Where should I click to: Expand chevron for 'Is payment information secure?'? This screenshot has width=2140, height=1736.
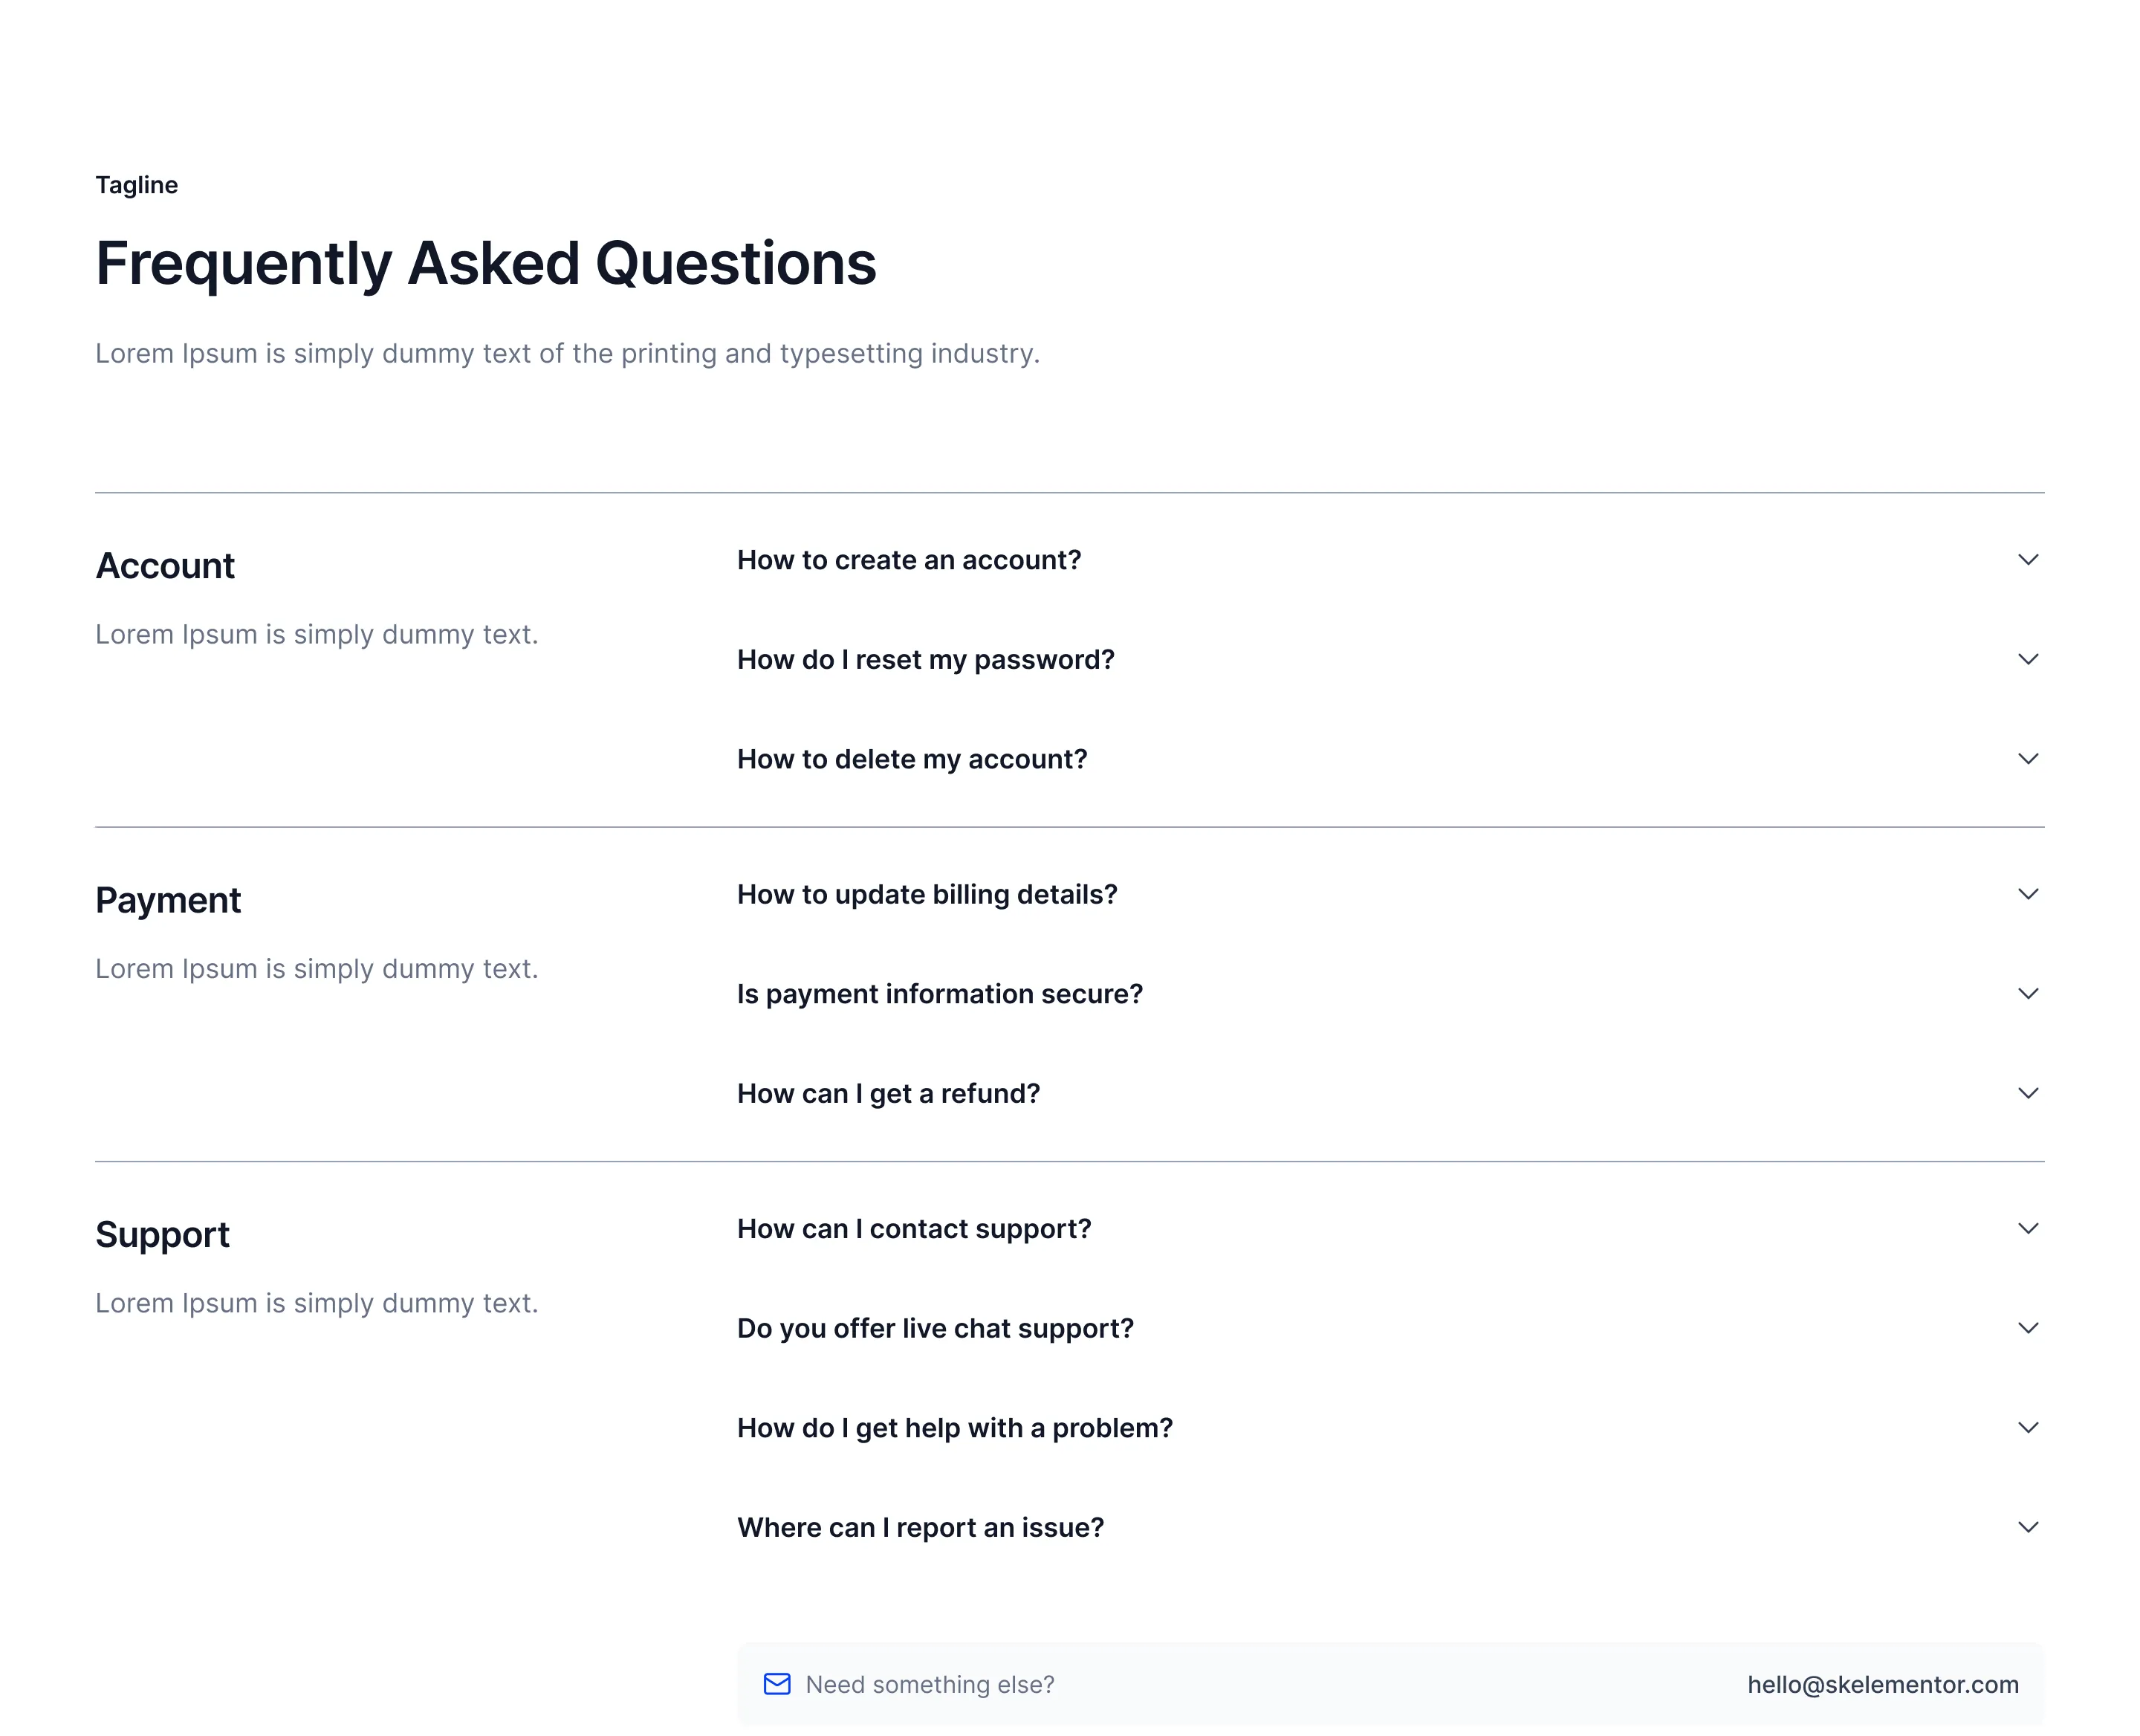2027,994
